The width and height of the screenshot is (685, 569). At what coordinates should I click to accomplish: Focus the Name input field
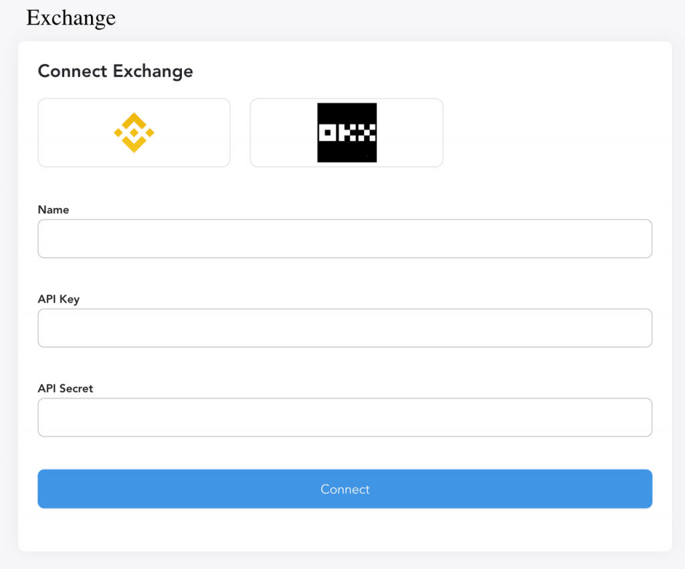click(345, 239)
